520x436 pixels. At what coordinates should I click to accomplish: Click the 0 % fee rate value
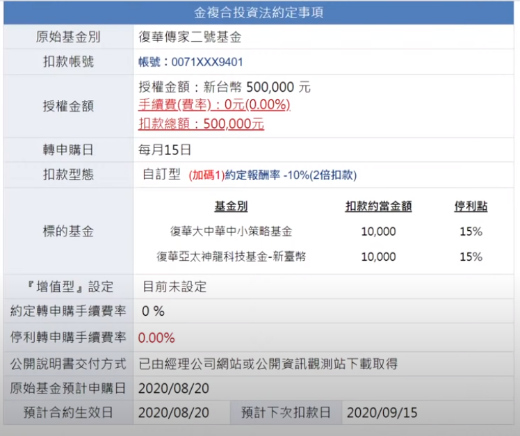point(153,312)
